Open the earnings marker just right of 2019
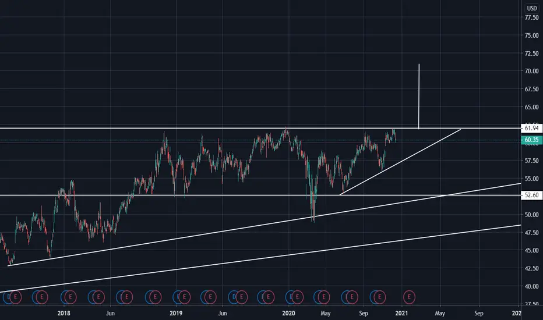This screenshot has width=543, height=320. click(x=184, y=297)
